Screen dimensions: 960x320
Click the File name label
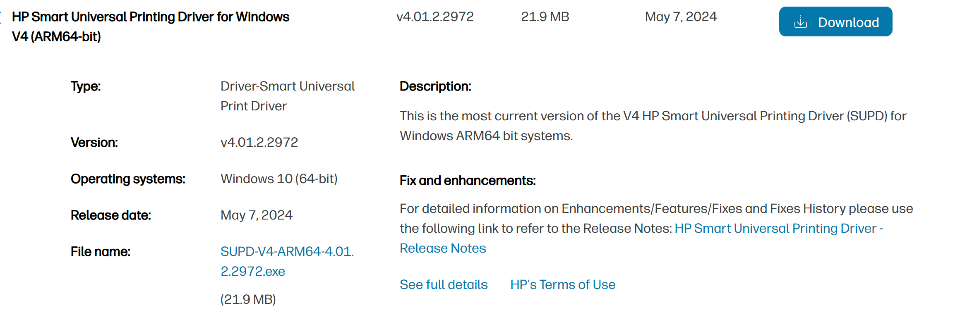(x=101, y=251)
